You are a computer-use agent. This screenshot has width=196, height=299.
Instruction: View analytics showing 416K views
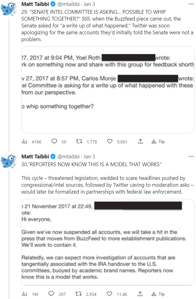coord(24,142)
